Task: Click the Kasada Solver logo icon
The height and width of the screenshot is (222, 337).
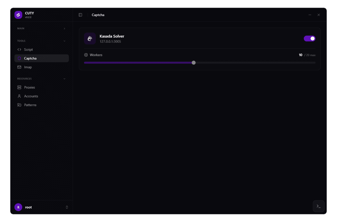Action: (90, 38)
